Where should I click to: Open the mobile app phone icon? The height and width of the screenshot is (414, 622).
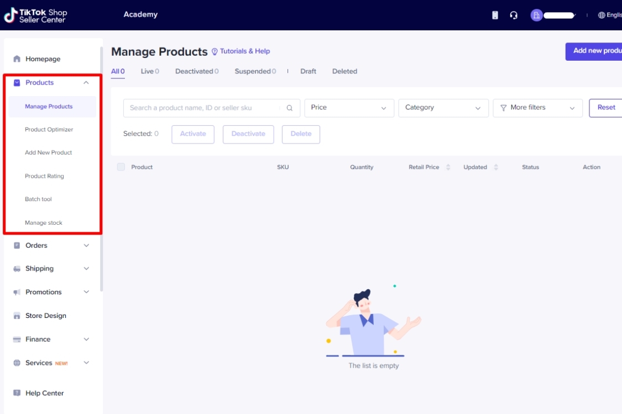[495, 15]
